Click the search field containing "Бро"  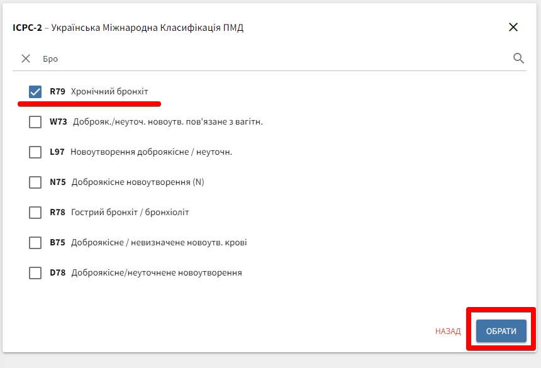[270, 59]
